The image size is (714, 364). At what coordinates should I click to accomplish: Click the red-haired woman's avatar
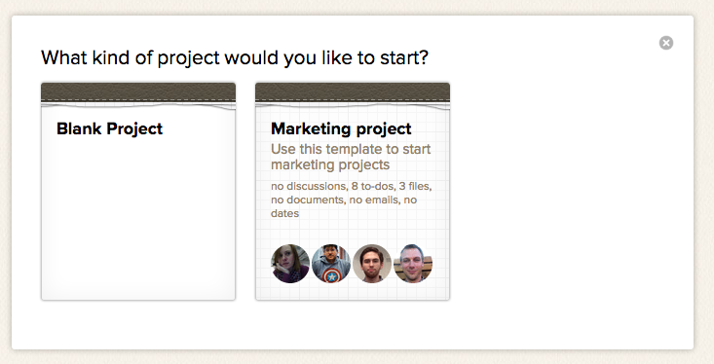pos(290,264)
